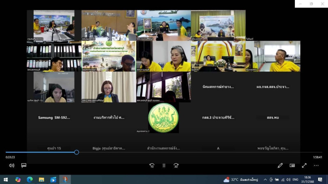Viewport: 328px width, 184px height.
Task: Mute the player volume
Action: (11, 166)
